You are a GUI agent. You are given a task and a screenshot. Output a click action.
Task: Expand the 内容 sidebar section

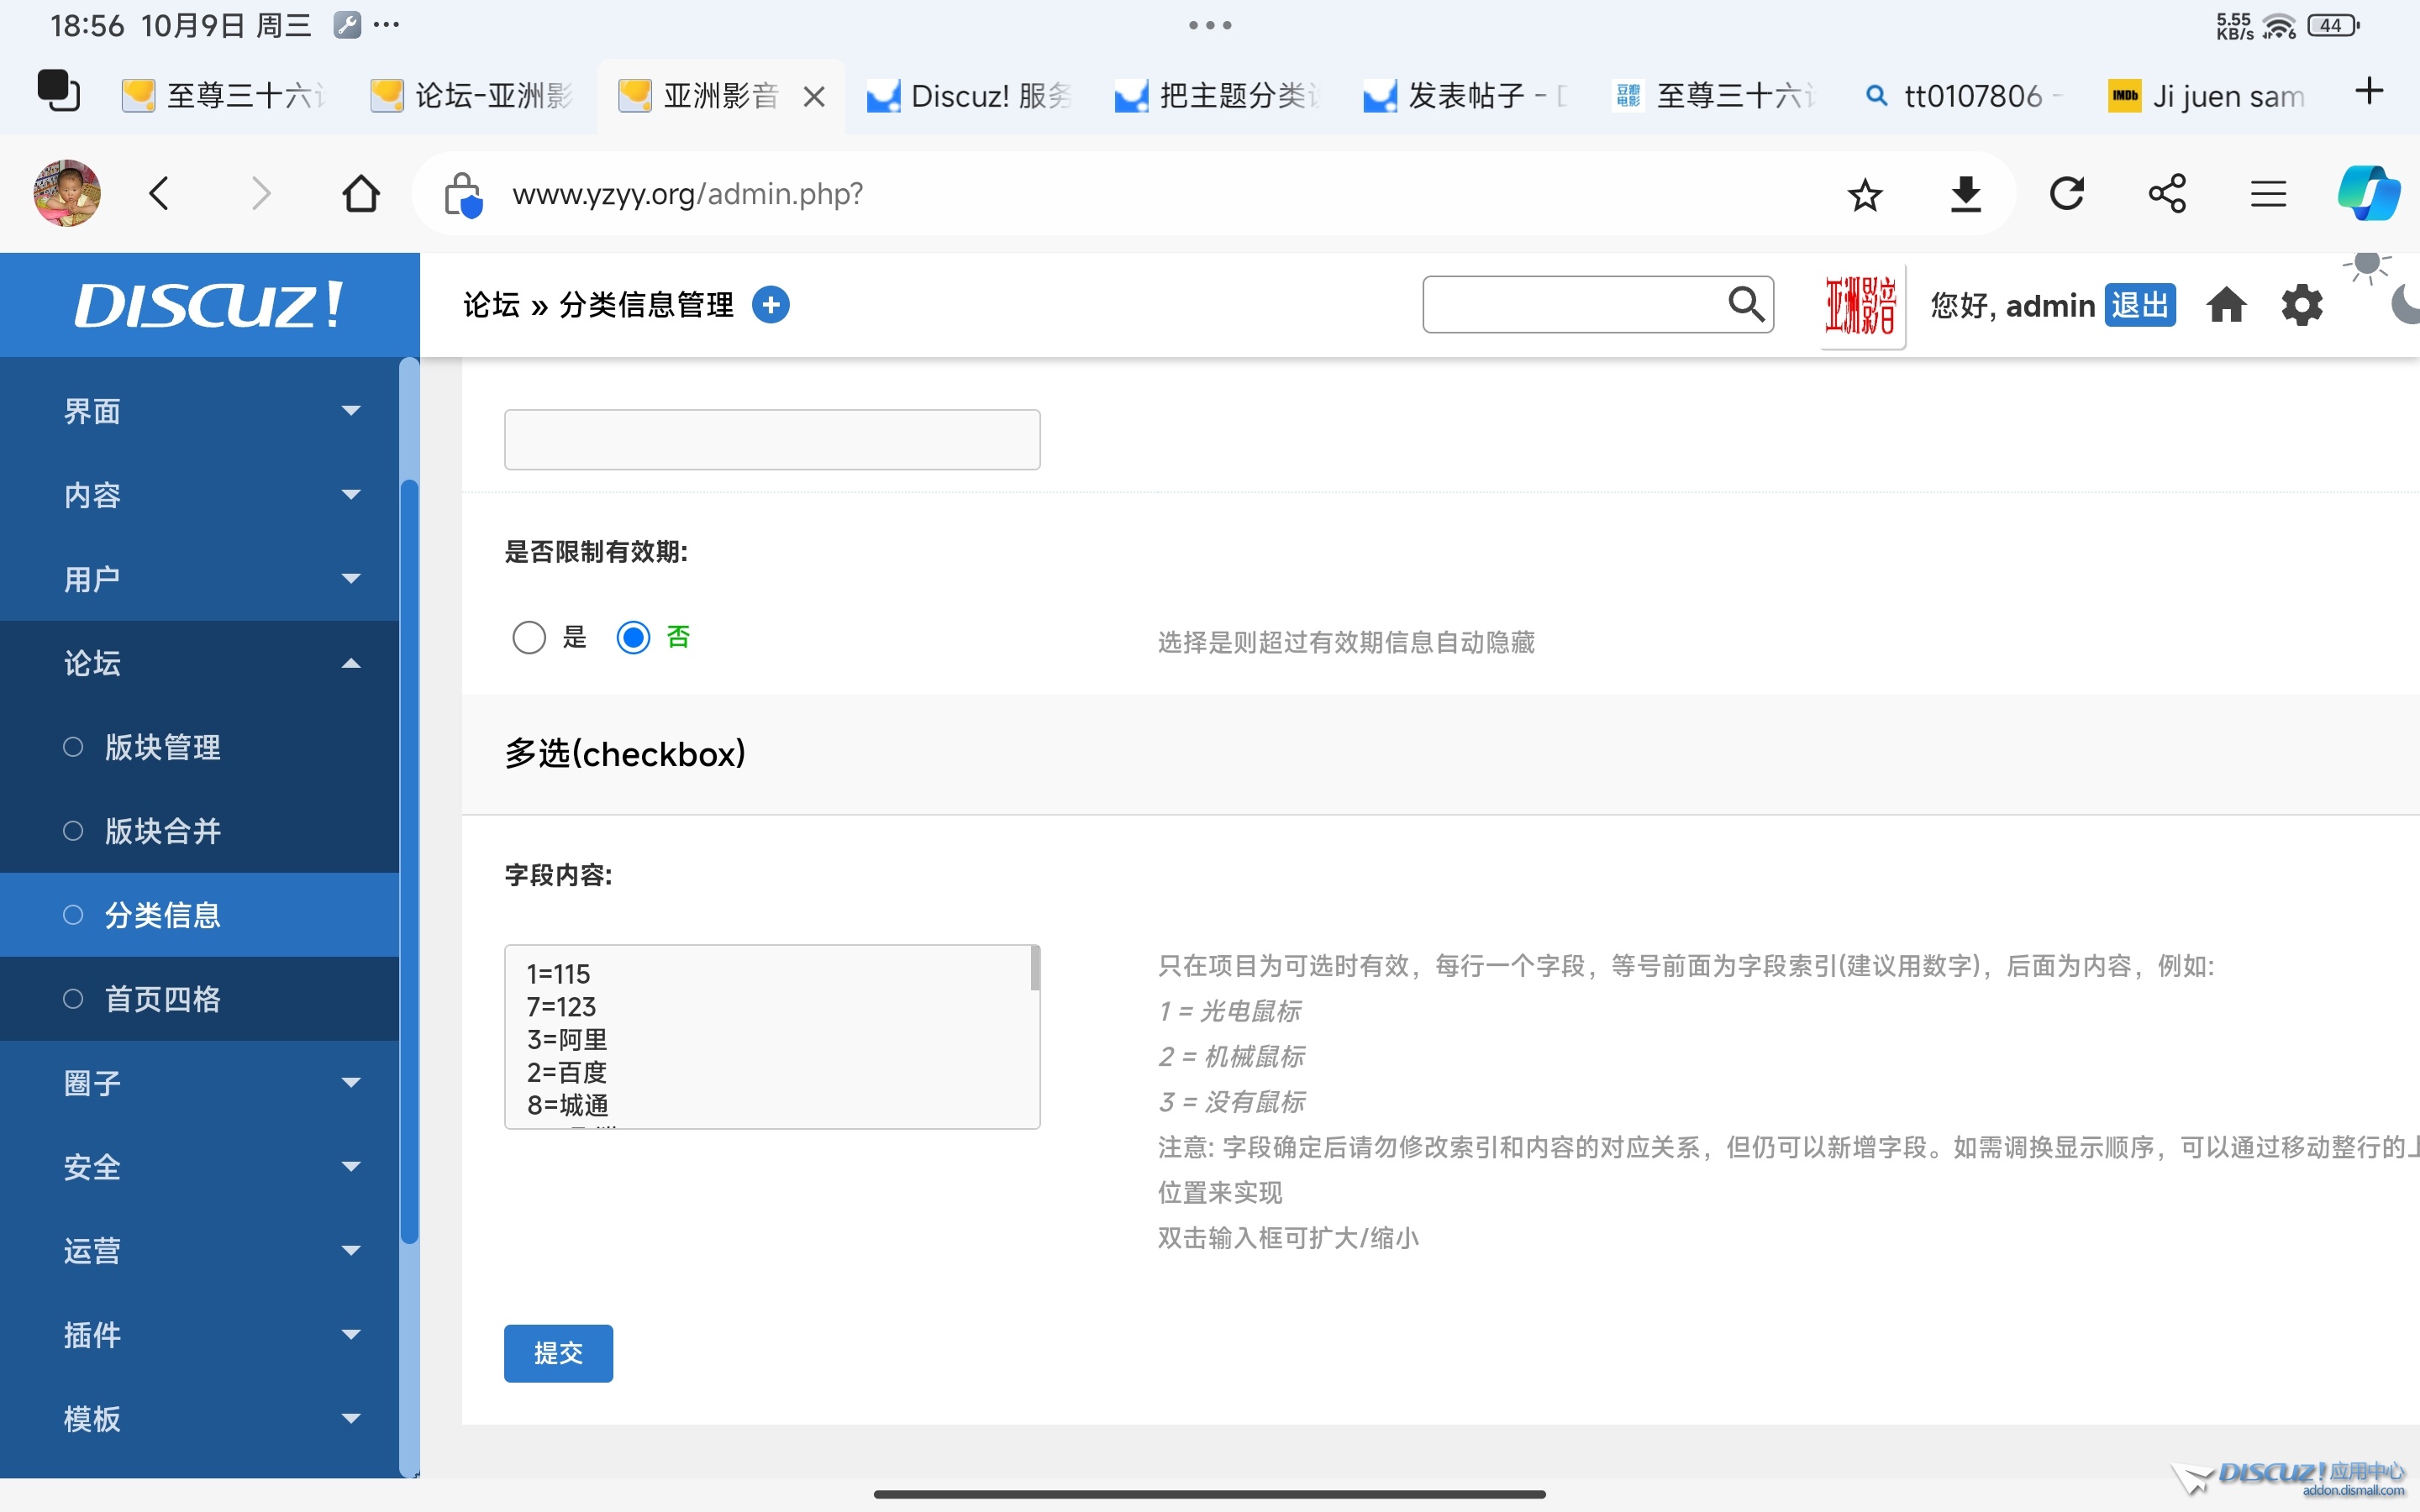point(200,495)
